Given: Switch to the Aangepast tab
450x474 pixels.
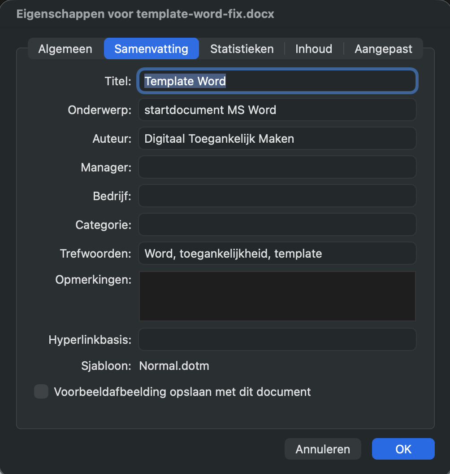Looking at the screenshot, I should tap(383, 49).
